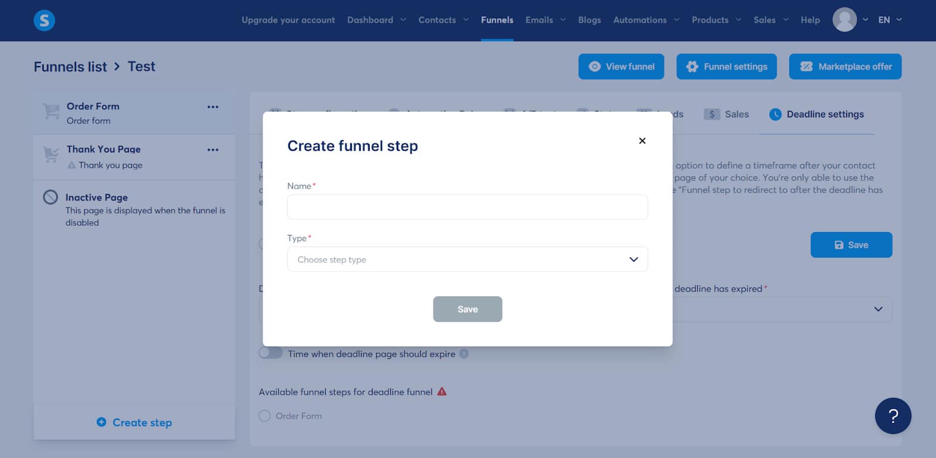Toggle time when deadline page should expire
Screen dimensions: 936x458
coord(271,353)
